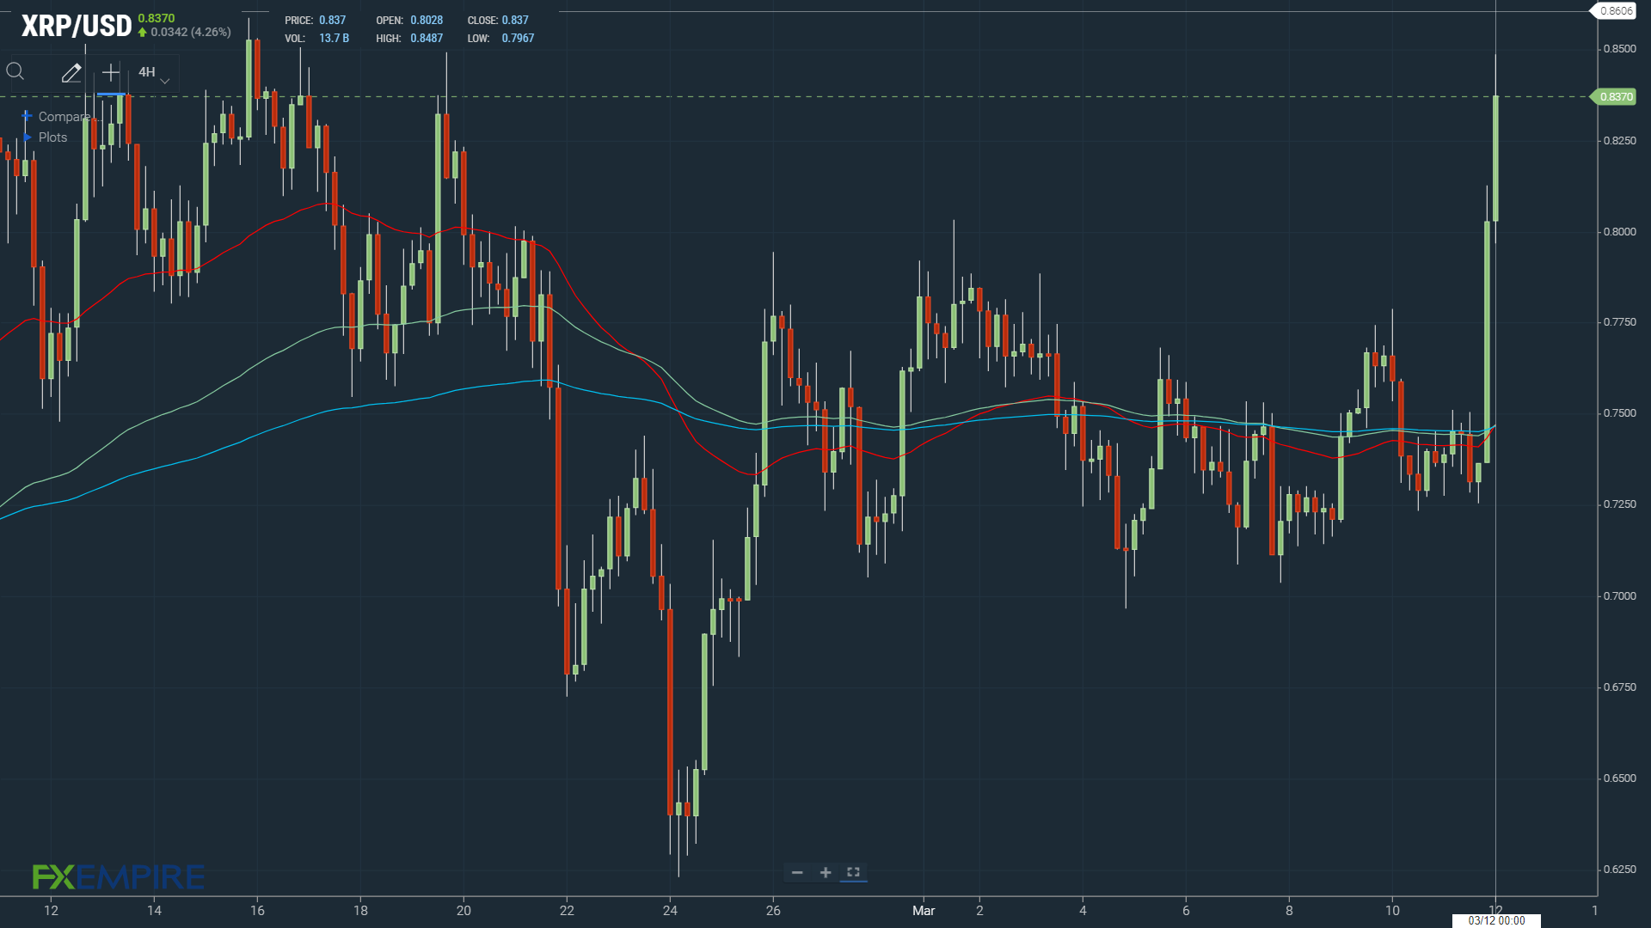Click the CLOSE: 0.837 readout

pyautogui.click(x=498, y=20)
